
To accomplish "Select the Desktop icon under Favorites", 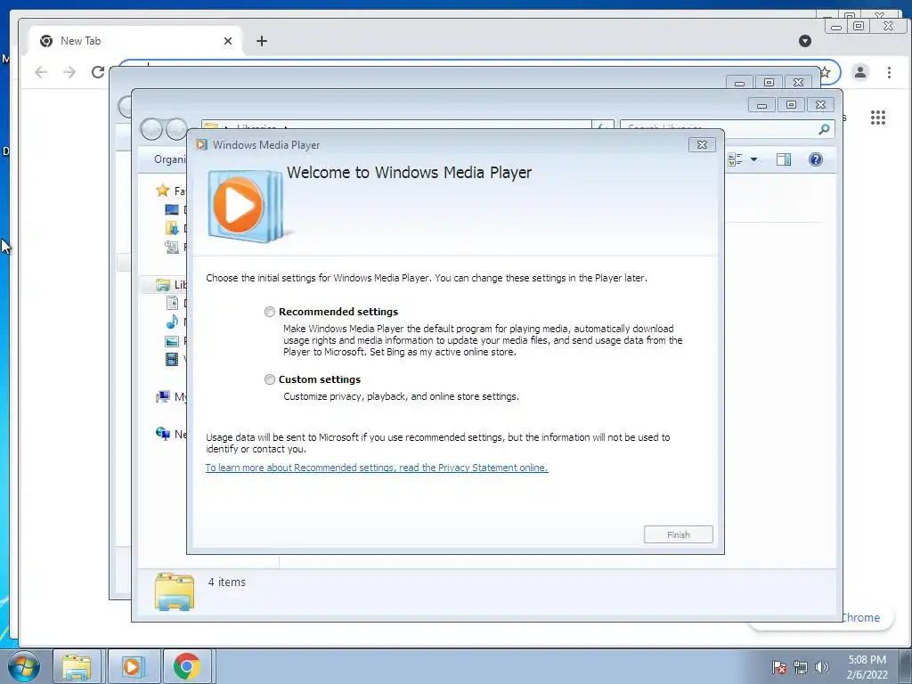I will tap(172, 209).
